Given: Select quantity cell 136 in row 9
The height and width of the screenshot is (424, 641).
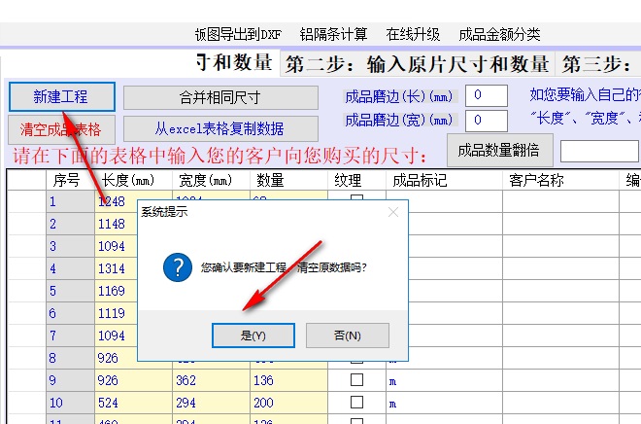Looking at the screenshot, I should 288,380.
